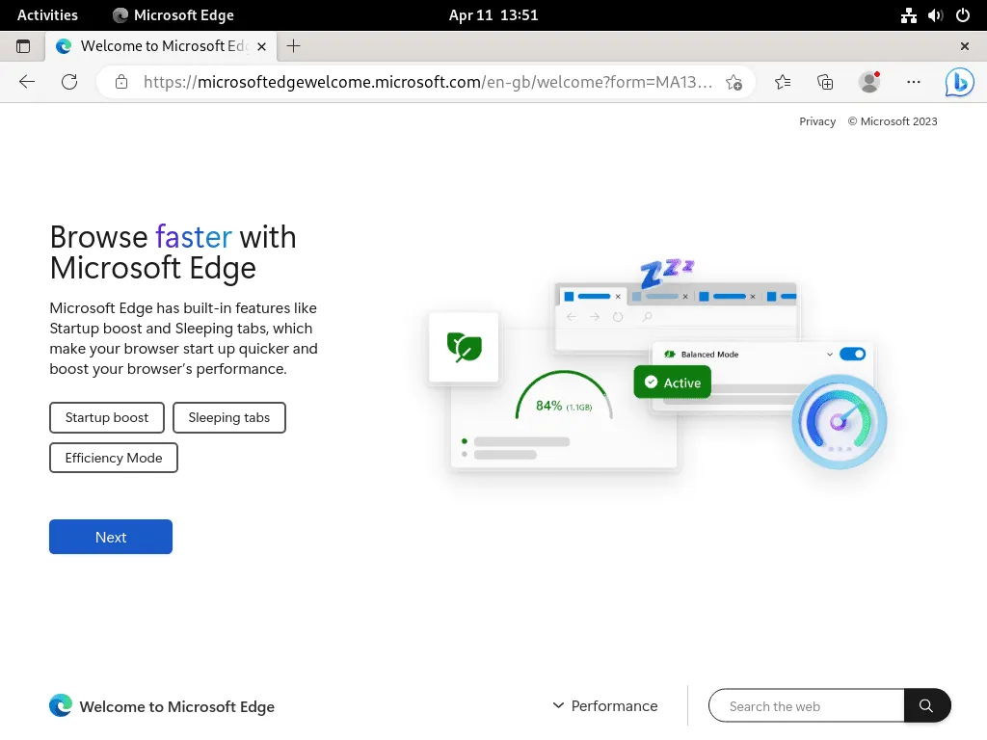Select the Sleeping tabs chip
The height and width of the screenshot is (740, 987).
[228, 417]
